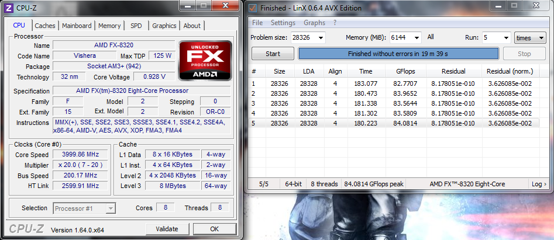
Task: Click the Core Voltage value 0.928 V
Action: pyautogui.click(x=154, y=76)
